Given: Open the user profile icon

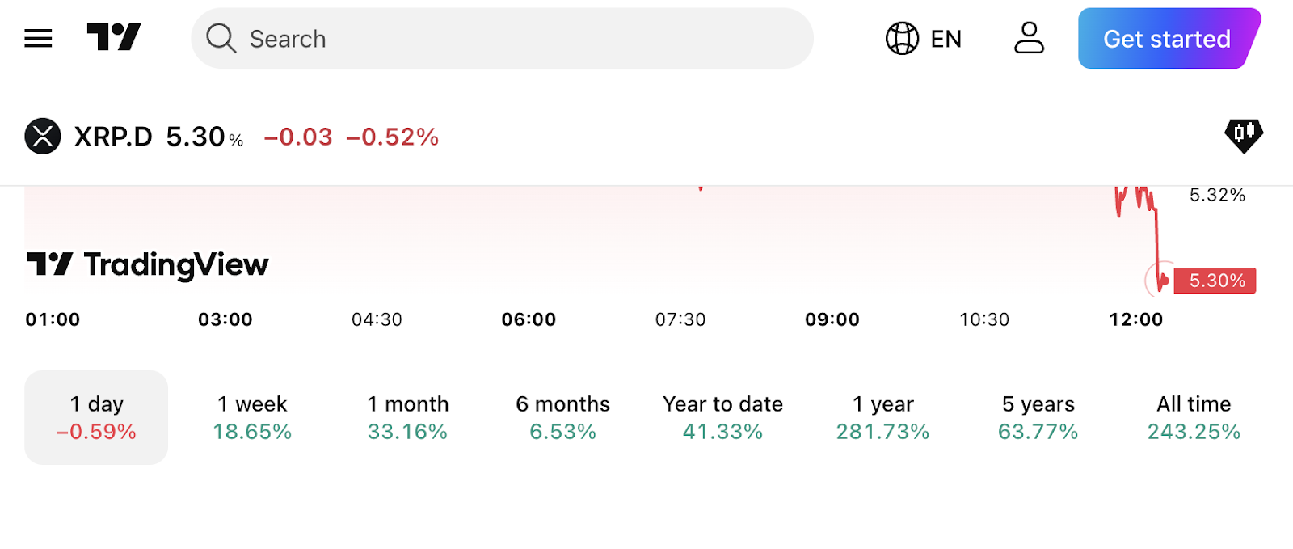Looking at the screenshot, I should tap(1029, 38).
